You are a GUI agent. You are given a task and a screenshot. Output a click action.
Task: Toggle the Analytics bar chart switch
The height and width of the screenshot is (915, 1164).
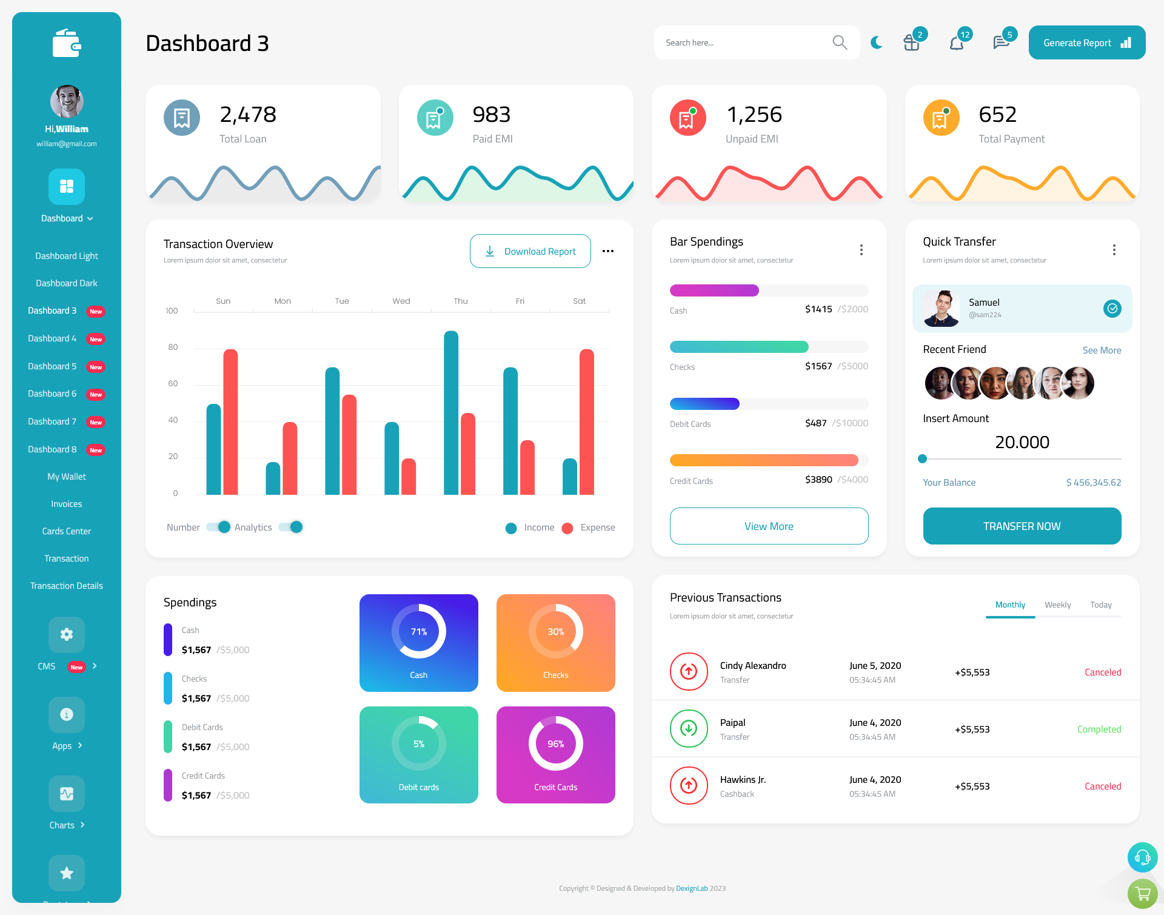pos(294,528)
